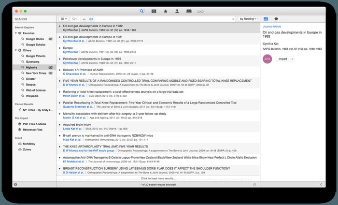Click the pink Match circle in inspector
The height and width of the screenshot is (205, 338).
267,59
